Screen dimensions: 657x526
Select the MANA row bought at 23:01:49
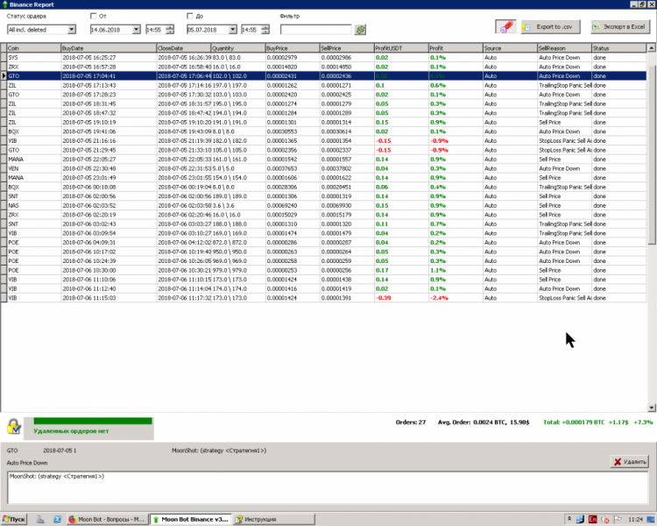(327, 178)
